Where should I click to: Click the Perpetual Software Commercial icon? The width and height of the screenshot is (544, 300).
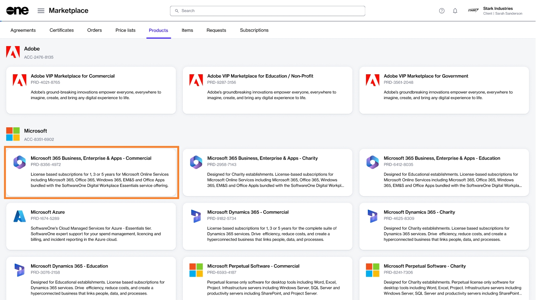pyautogui.click(x=196, y=270)
